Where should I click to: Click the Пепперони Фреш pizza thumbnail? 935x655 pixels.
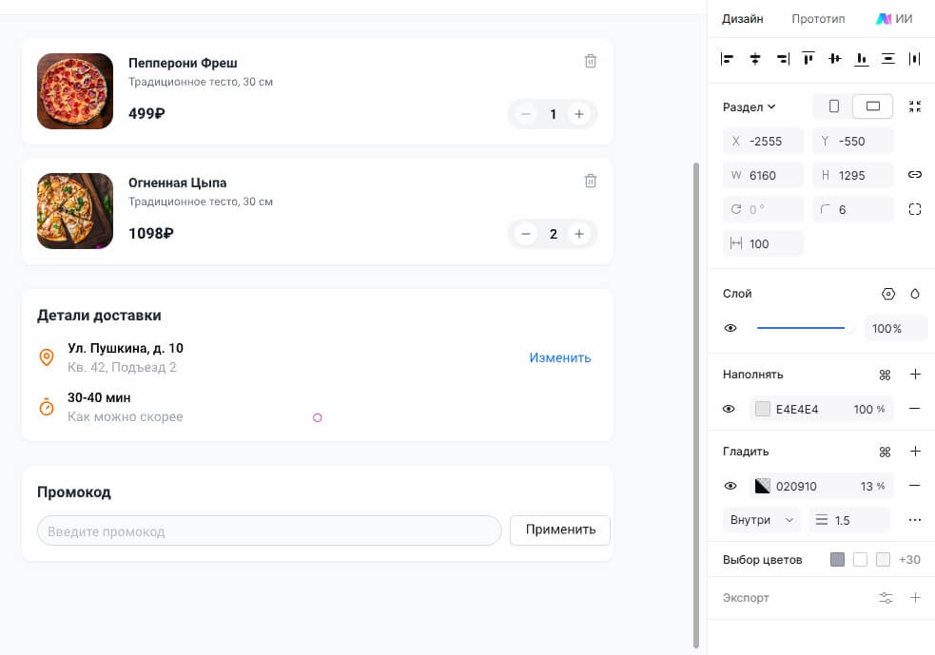coord(75,91)
